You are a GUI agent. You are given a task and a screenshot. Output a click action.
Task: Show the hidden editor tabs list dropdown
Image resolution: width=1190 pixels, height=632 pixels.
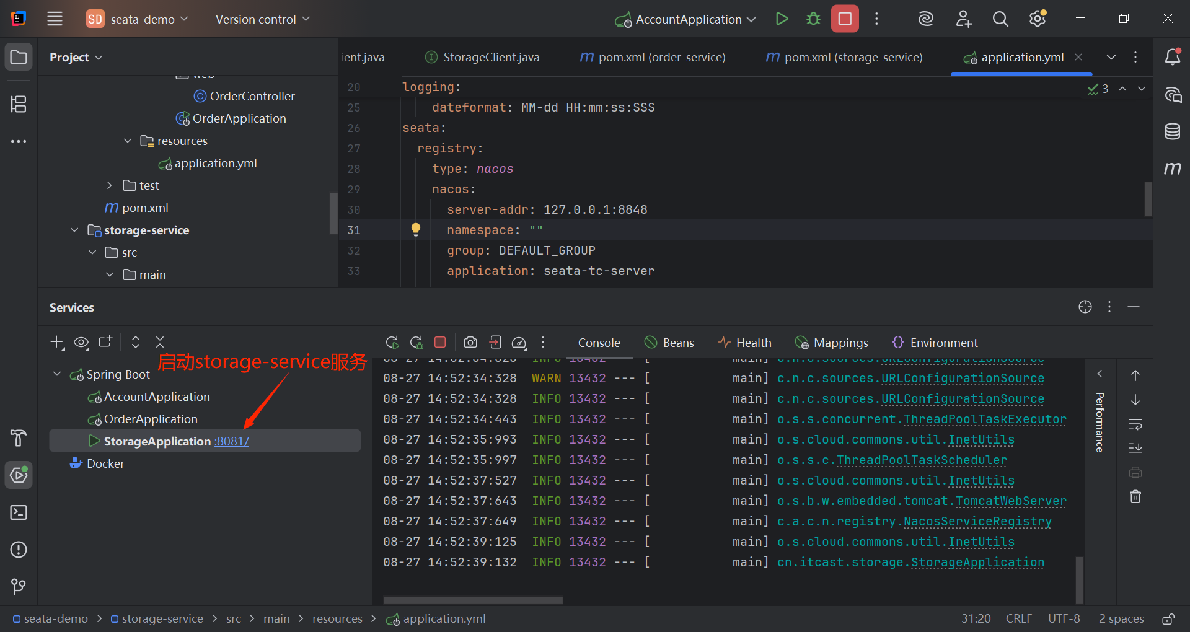point(1111,57)
